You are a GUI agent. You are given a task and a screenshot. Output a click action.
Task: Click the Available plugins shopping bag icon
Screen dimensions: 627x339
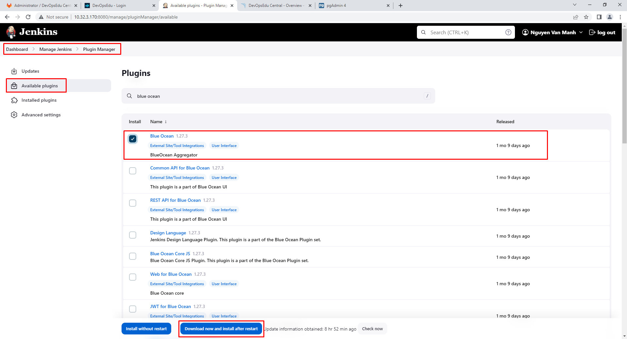coord(14,86)
